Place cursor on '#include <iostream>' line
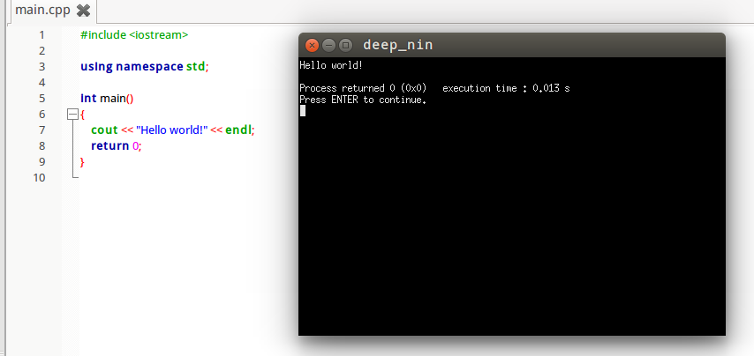The height and width of the screenshot is (356, 754). tap(134, 35)
